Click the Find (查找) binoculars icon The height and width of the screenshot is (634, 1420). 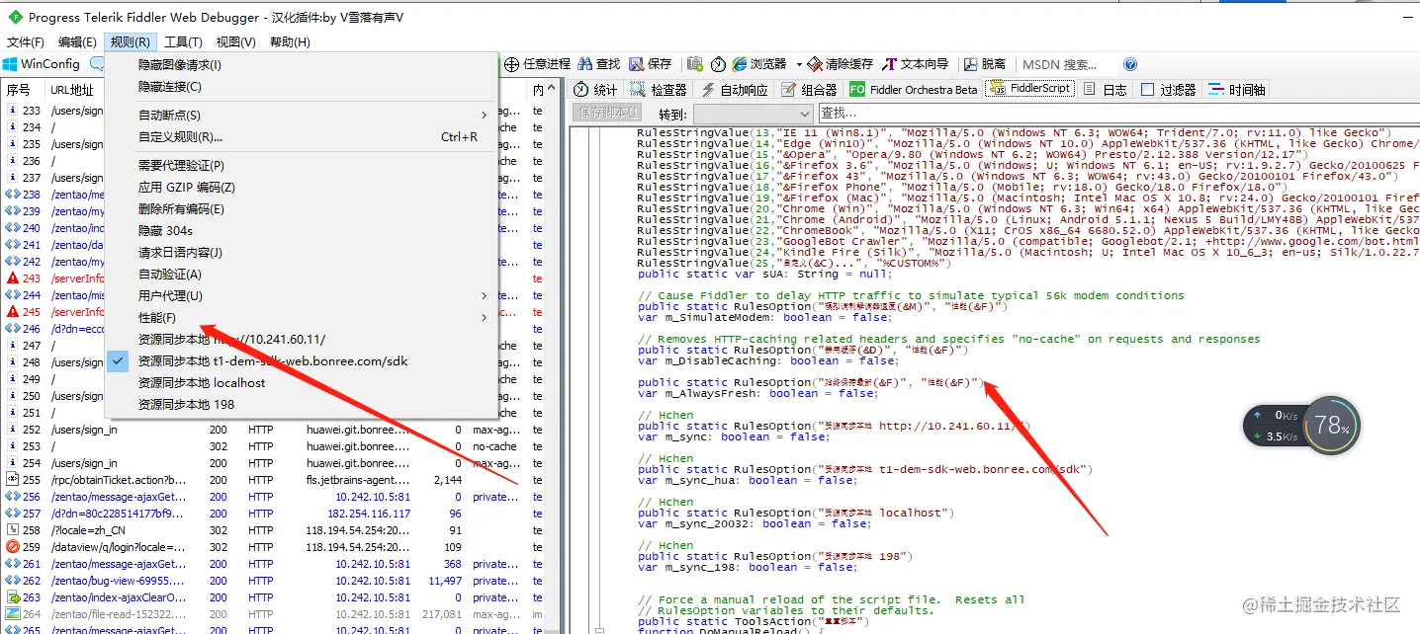(585, 64)
